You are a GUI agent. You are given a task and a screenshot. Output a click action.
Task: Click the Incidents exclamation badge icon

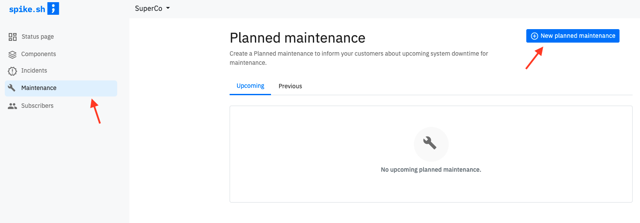[13, 71]
